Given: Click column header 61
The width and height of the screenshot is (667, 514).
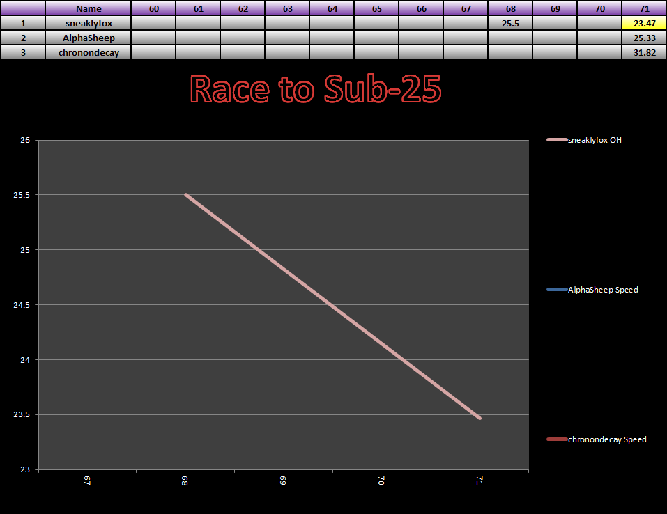Looking at the screenshot, I should tap(198, 8).
